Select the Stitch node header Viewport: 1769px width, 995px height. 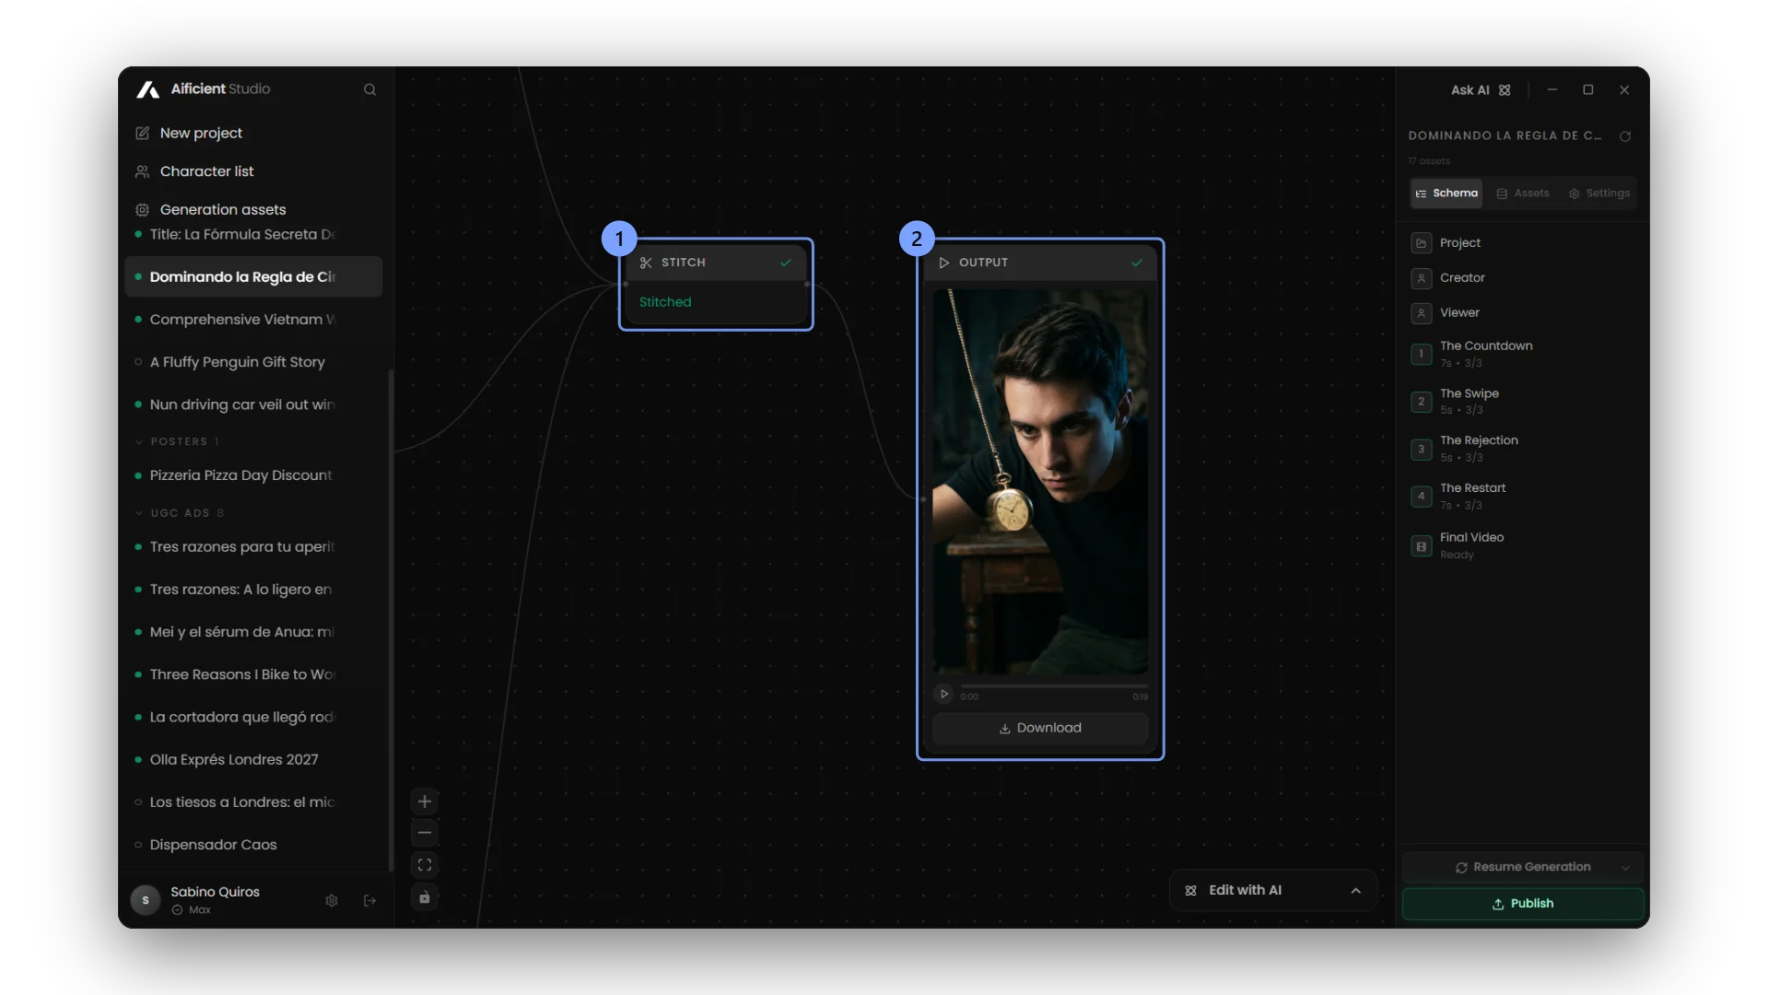716,263
